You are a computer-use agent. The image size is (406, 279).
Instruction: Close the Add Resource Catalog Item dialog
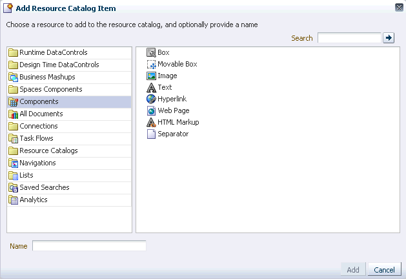[x=400, y=8]
